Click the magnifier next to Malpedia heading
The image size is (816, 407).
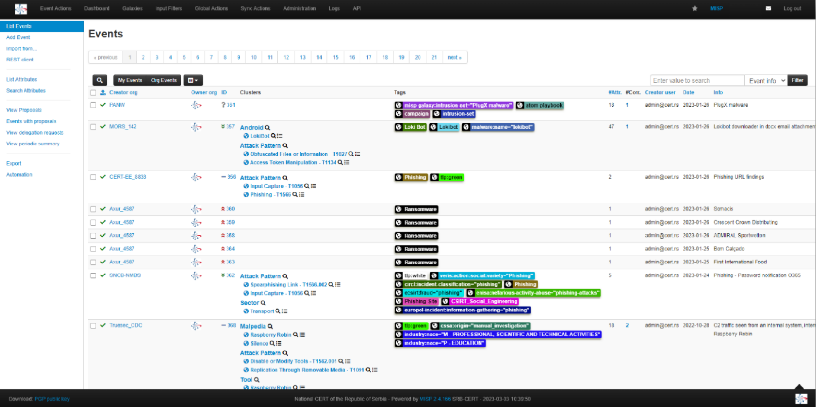click(270, 326)
